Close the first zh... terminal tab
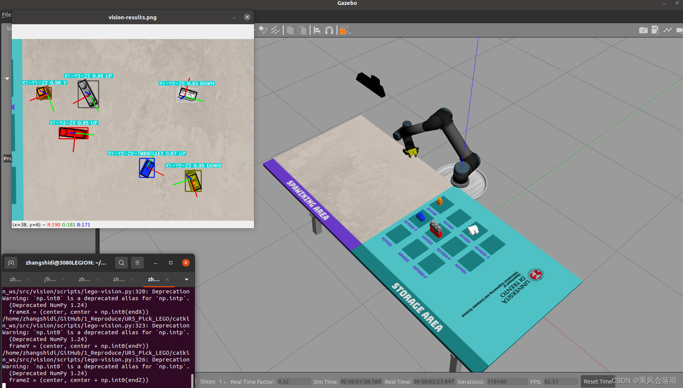This screenshot has height=388, width=683. (29, 279)
